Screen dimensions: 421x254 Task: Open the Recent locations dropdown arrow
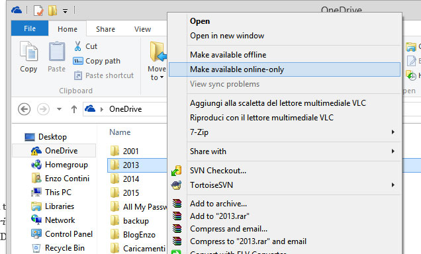click(59, 109)
